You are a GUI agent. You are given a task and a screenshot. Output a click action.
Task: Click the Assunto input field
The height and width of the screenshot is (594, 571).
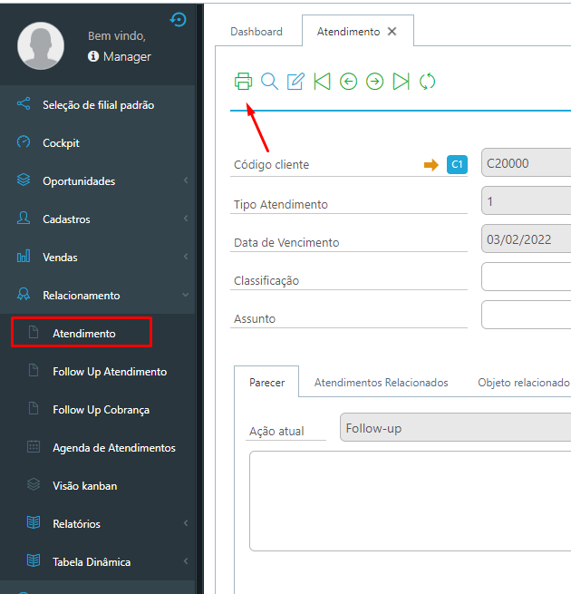pyautogui.click(x=526, y=315)
